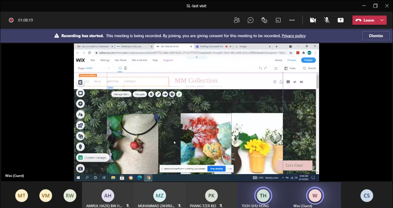Open the Design pencil icon in toolbar

[x=158, y=94]
